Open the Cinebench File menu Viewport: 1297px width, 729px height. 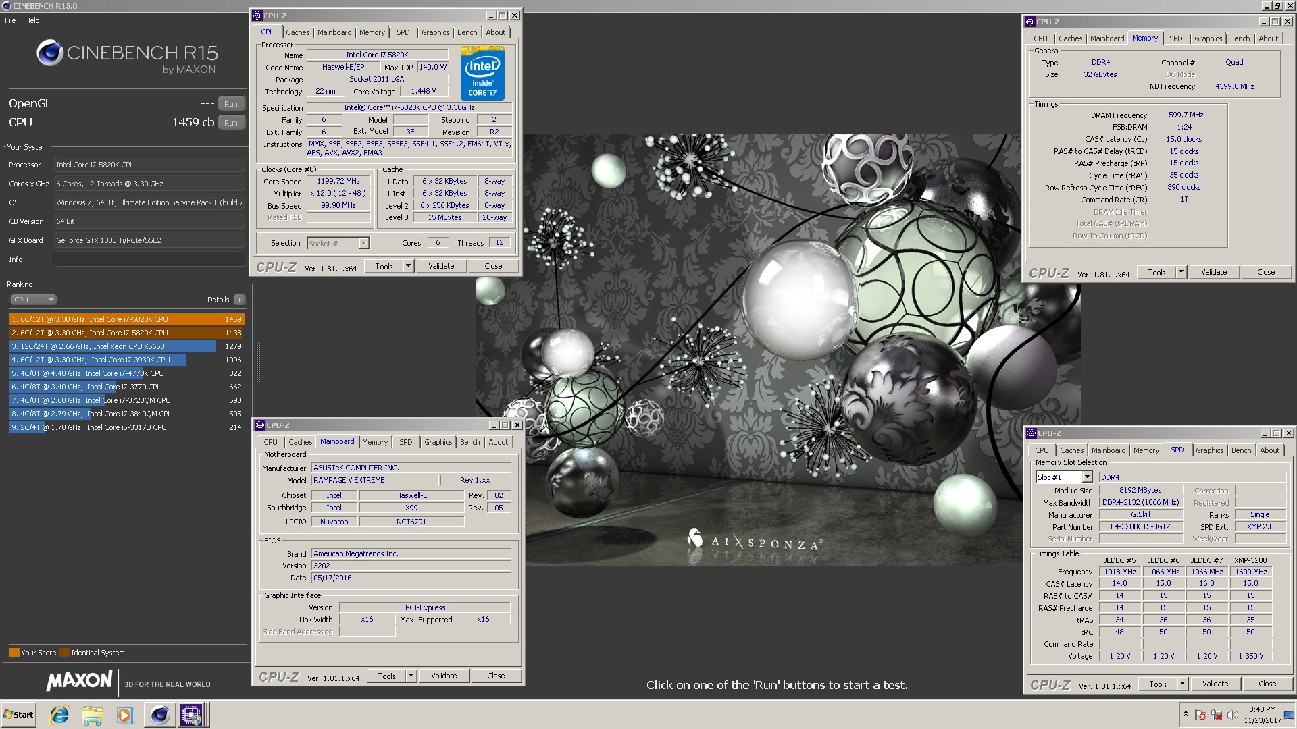pyautogui.click(x=10, y=20)
